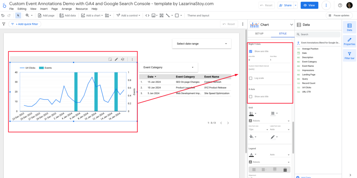Activate the selection mode pointer tool

[x=18, y=15]
